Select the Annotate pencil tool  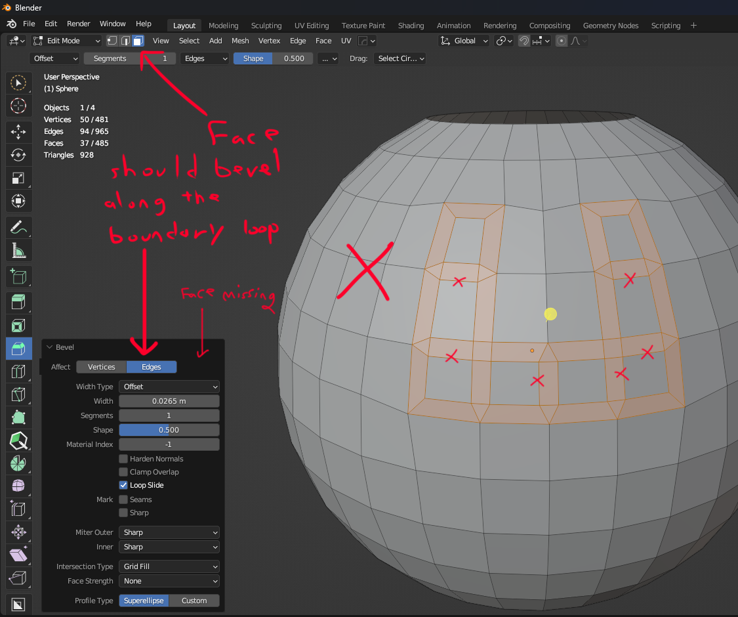pyautogui.click(x=18, y=228)
